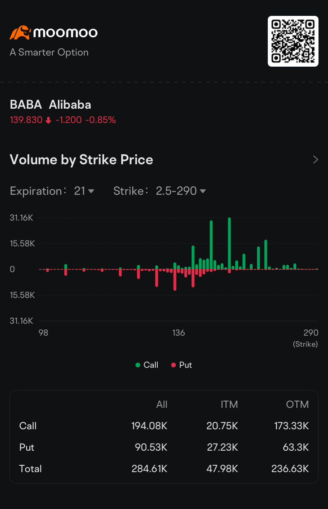Screen dimensions: 328x509
Task: Open the QR code image
Action: (x=293, y=41)
